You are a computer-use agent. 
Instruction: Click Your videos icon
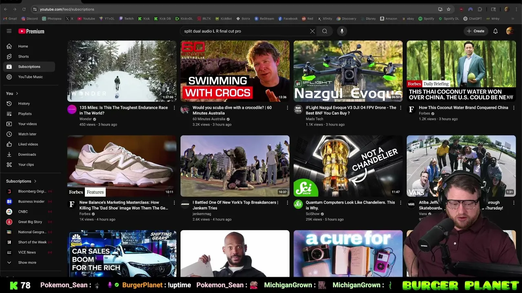tap(9, 124)
